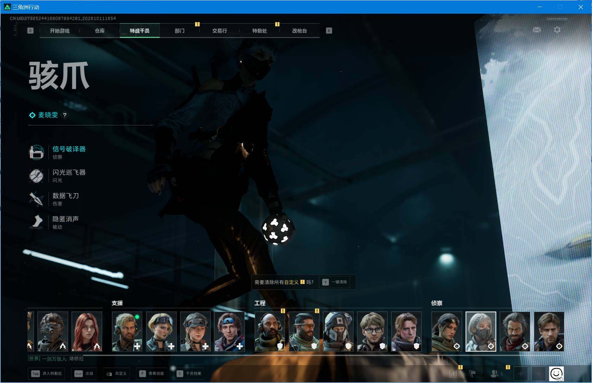The width and height of the screenshot is (592, 383).
Task: Open the 特勤处 tab
Action: (x=259, y=31)
